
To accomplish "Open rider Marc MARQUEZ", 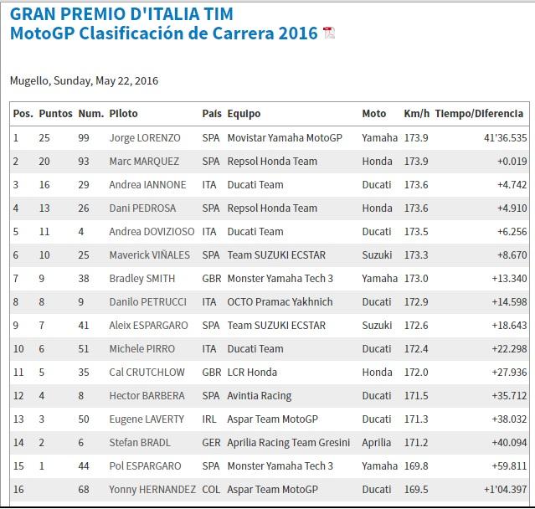I will click(x=142, y=161).
